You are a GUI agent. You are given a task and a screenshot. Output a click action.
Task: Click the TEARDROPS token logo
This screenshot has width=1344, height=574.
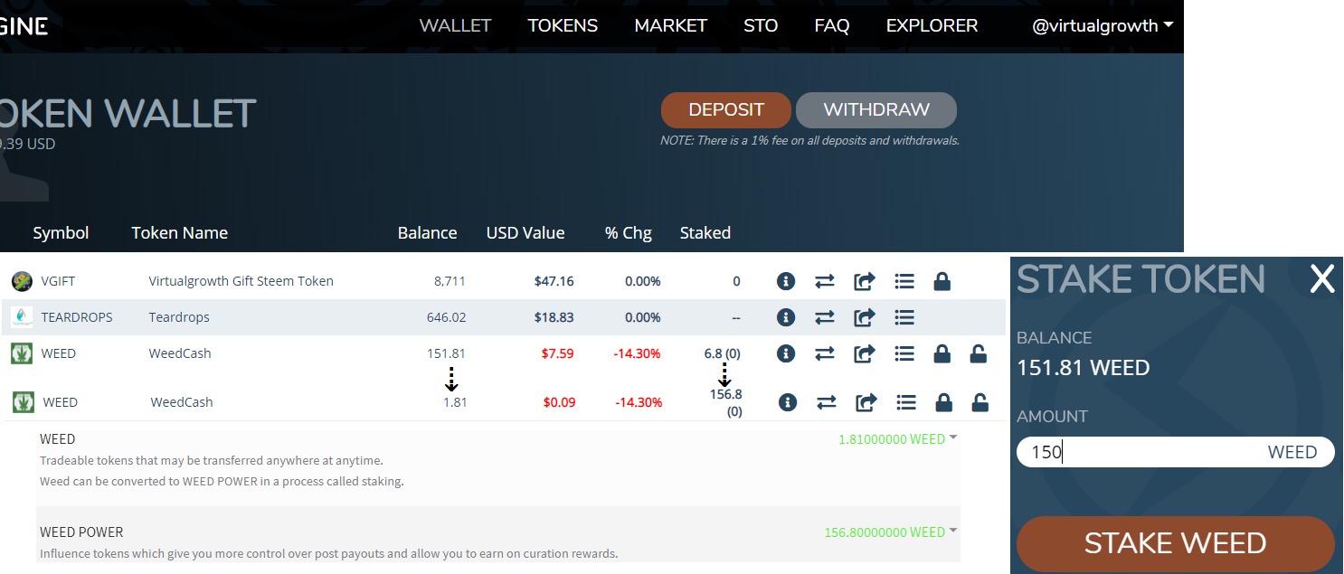tap(22, 317)
